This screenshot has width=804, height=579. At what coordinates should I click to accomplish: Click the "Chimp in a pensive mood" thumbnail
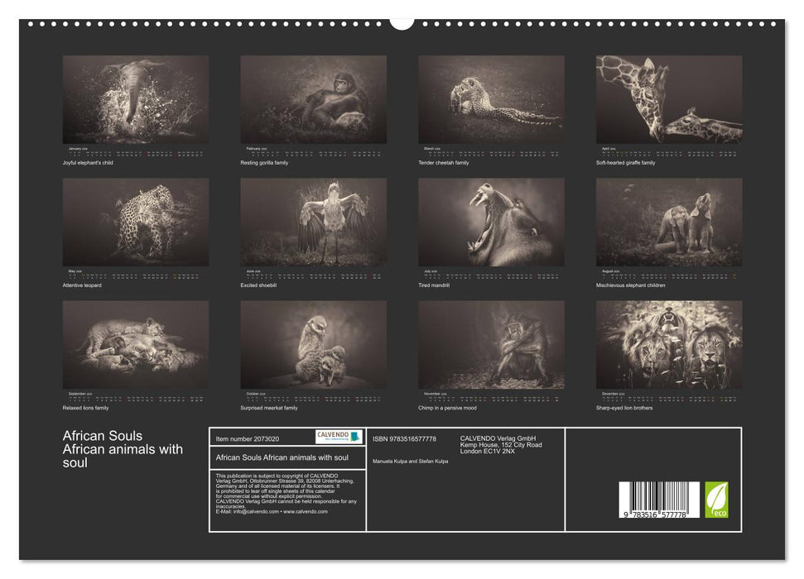pos(492,344)
